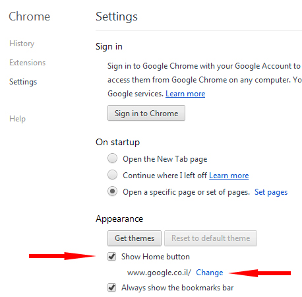Click the Chrome heading in the sidebar

click(x=30, y=16)
